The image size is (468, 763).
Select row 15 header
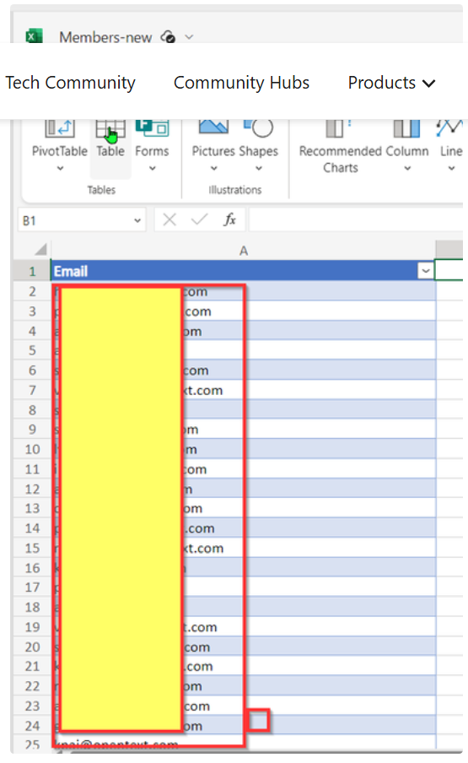coord(32,549)
